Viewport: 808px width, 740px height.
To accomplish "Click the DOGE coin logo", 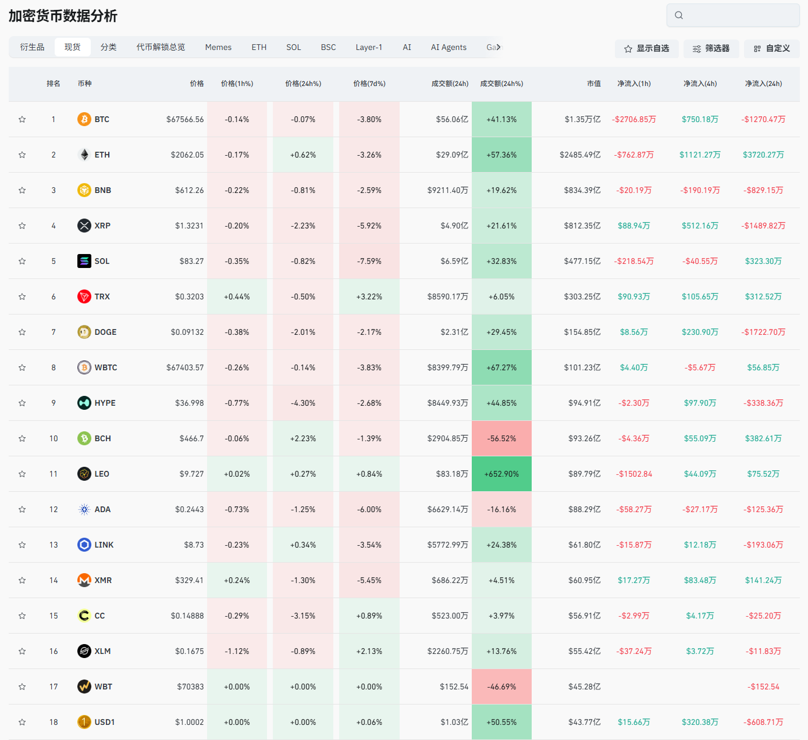I will (x=84, y=332).
